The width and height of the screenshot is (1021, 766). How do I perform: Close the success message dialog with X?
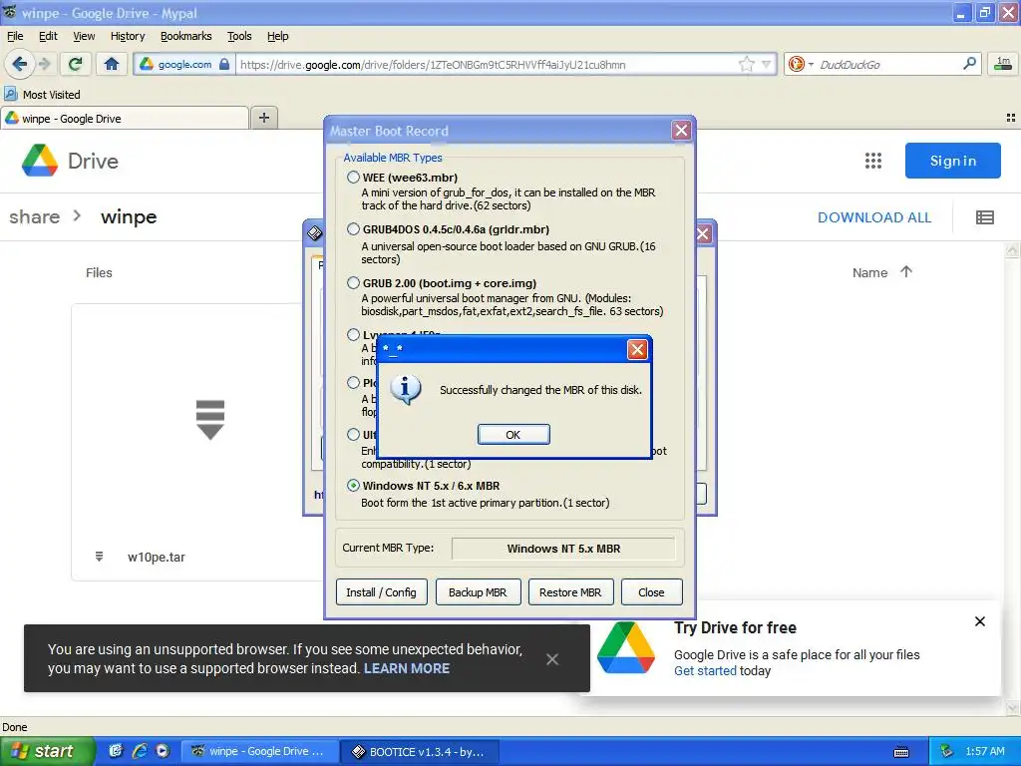[x=637, y=350]
